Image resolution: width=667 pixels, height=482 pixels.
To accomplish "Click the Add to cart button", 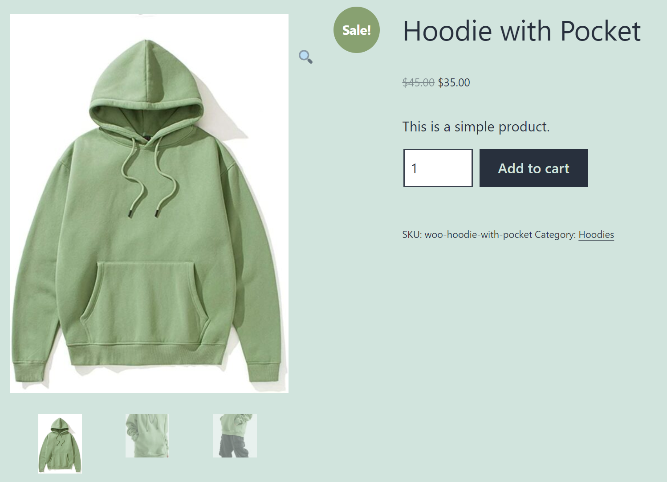I will pos(533,168).
